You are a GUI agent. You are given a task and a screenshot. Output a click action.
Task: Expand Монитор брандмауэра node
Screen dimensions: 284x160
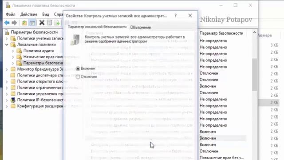[7, 69]
